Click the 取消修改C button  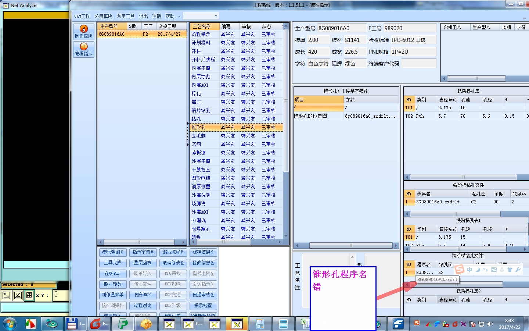pos(173,263)
